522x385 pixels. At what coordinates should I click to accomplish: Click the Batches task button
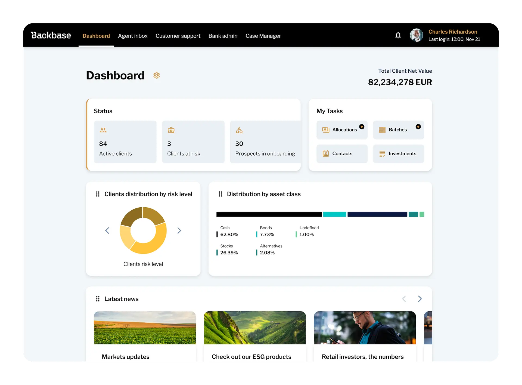pyautogui.click(x=398, y=130)
